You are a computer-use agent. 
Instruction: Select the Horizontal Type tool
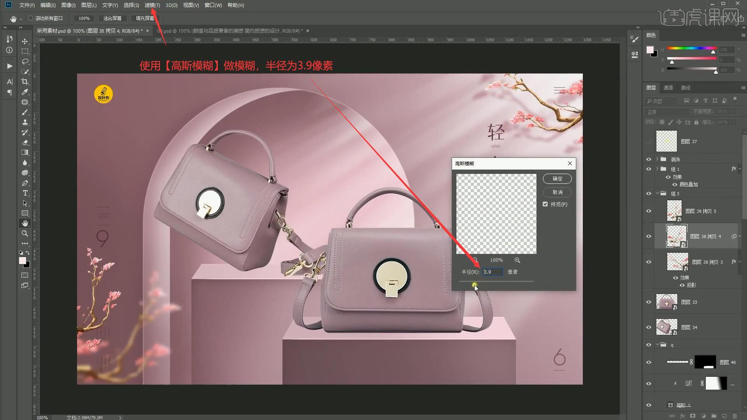(25, 193)
